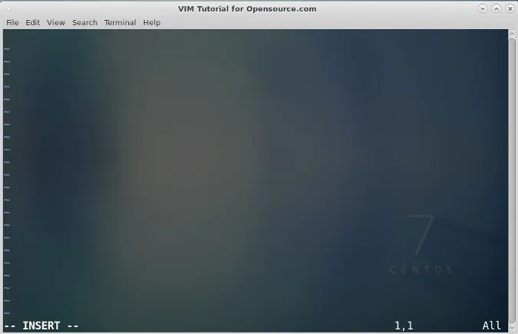The height and width of the screenshot is (334, 518).
Task: Click the 'CENTOS' text in the background
Action: coord(421,270)
